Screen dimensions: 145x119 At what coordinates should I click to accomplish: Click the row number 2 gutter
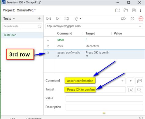coord(48,46)
